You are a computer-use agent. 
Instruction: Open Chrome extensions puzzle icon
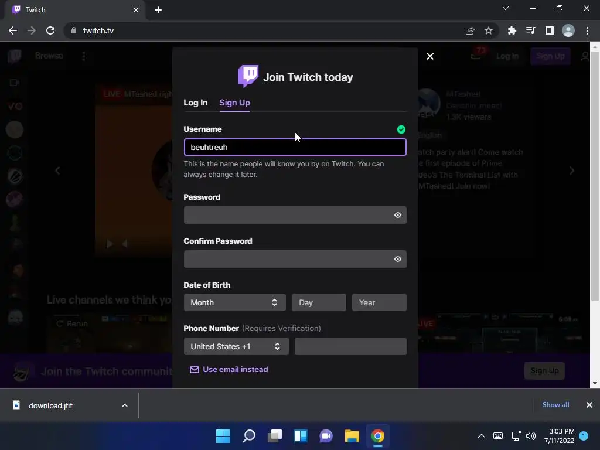(x=512, y=30)
